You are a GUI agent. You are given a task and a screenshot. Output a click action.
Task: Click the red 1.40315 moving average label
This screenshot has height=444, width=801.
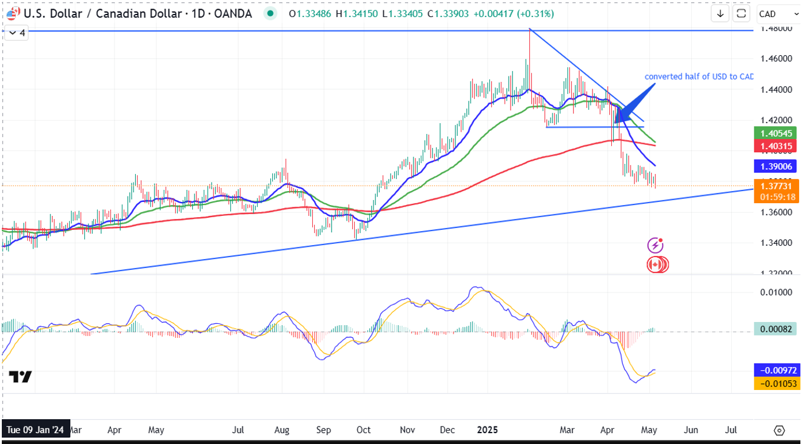[776, 146]
